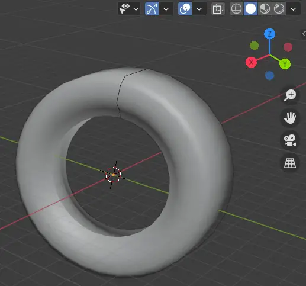Viewport: 306px width, 286px height.
Task: Toggle the Show Gizmo button
Action: [152, 9]
